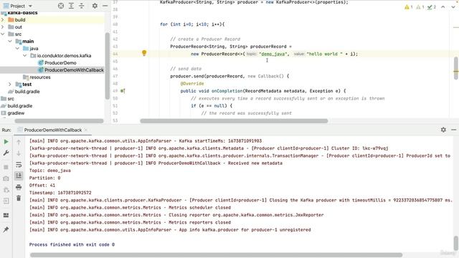Go to next highlighted error
Viewport: 459px width, 258px height.
(453, 7)
